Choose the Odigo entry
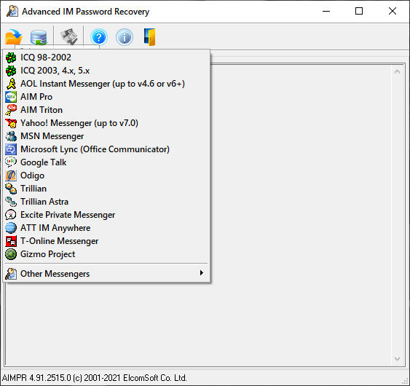410x386 pixels. point(106,176)
